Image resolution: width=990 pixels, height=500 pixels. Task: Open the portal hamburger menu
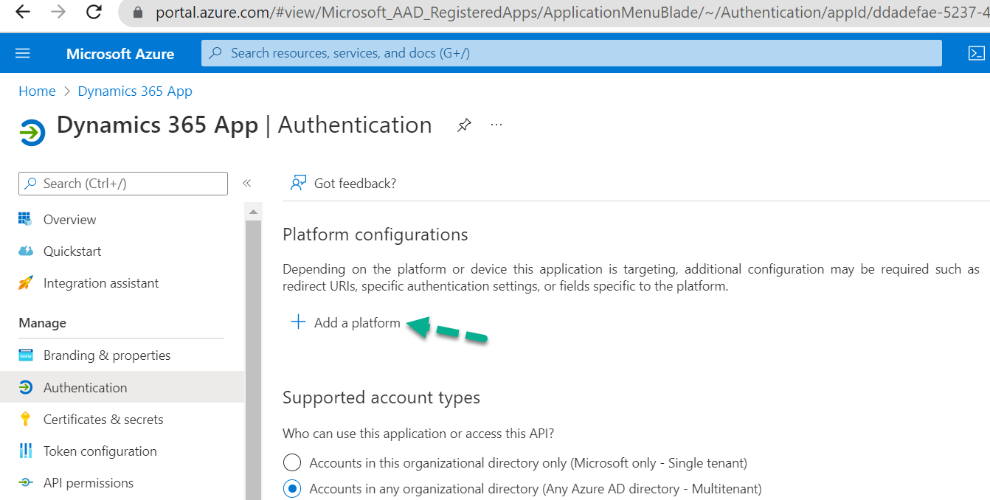click(21, 52)
